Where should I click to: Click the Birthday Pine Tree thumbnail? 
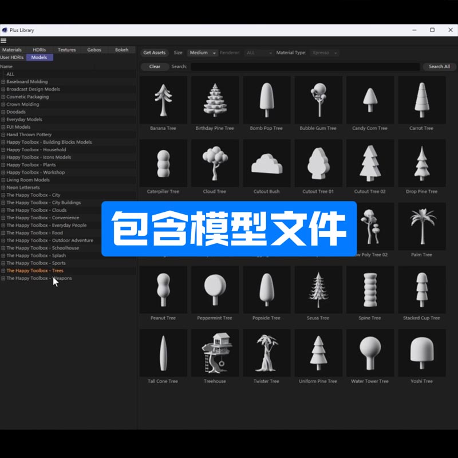tap(215, 100)
